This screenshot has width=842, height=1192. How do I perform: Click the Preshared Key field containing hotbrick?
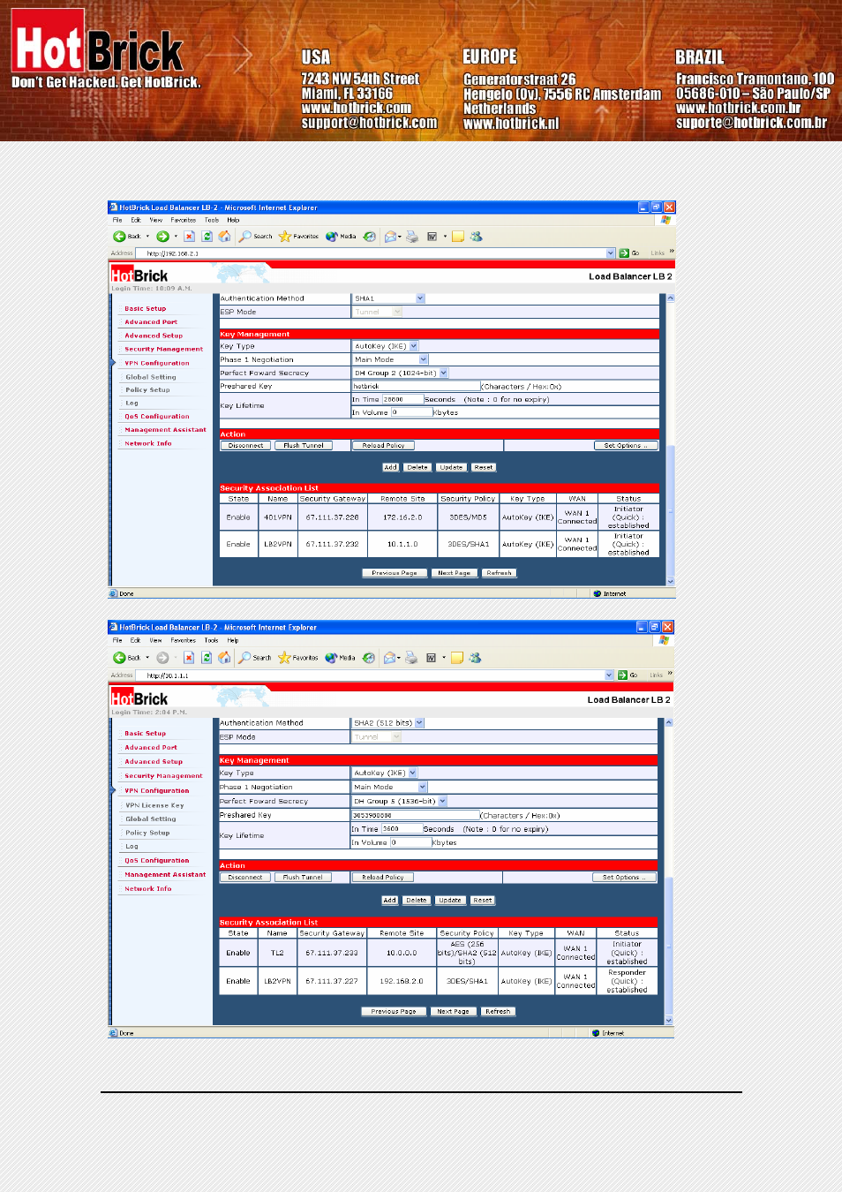click(x=416, y=387)
